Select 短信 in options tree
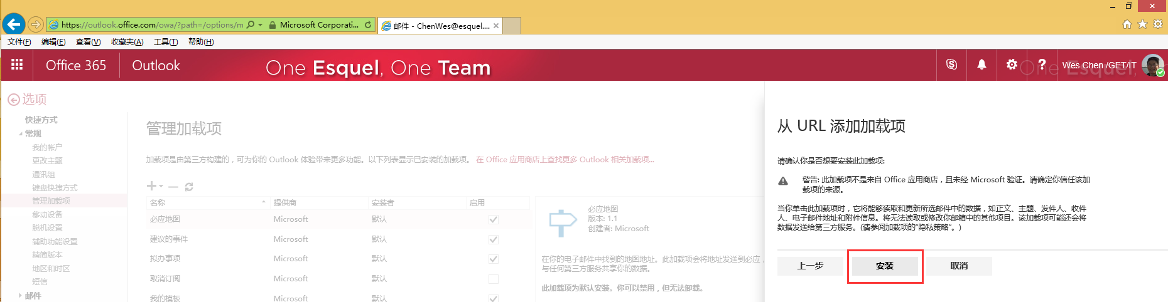This screenshot has width=1168, height=302. 40,282
